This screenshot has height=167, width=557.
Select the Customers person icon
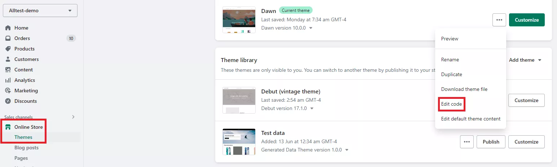(8, 59)
